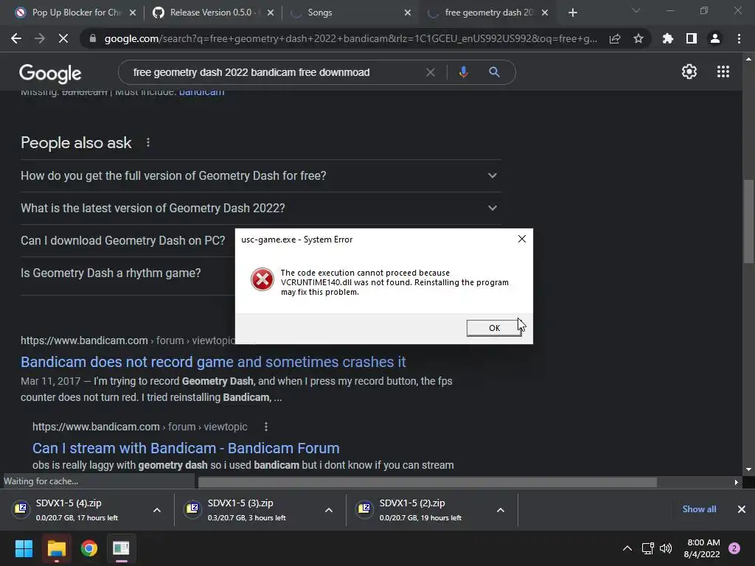Click the address bar URL
755x566 pixels.
click(x=350, y=38)
